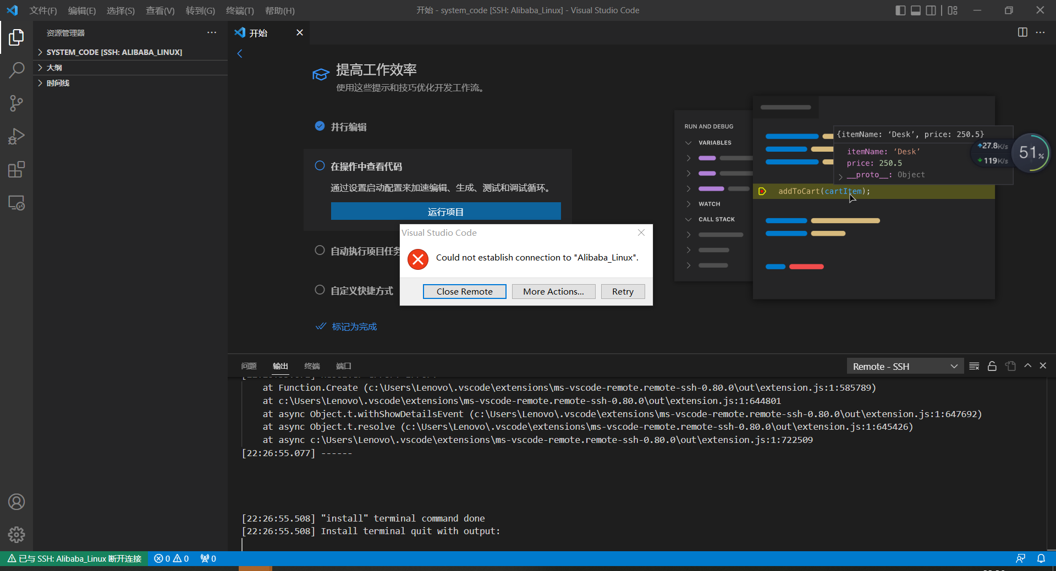
Task: Collapse VARIABLES section in debug illustration
Action: pos(688,143)
